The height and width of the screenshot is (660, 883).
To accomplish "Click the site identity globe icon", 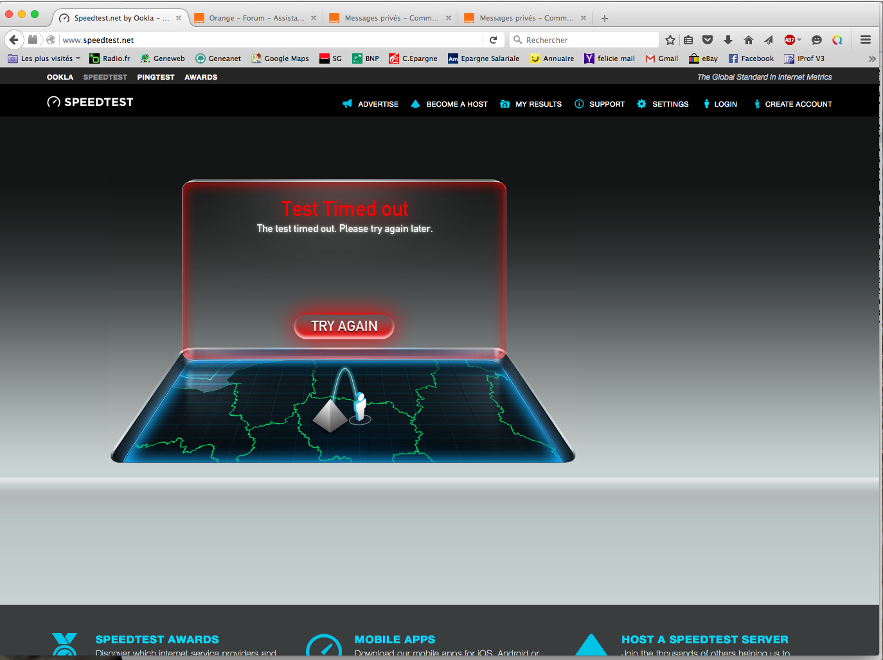I will click(51, 40).
